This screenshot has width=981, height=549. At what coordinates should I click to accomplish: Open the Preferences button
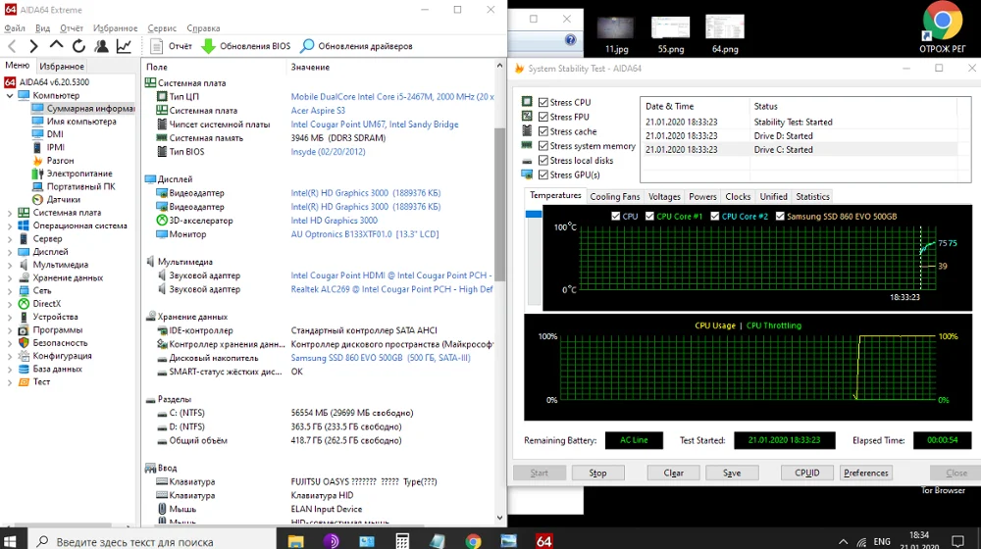pos(866,473)
